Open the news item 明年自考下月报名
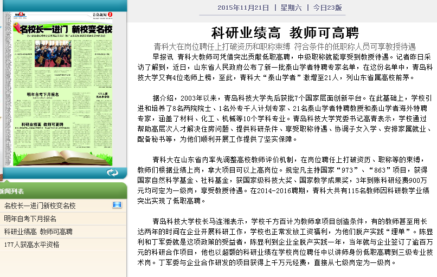Viewport: 437px width, 277px height. tap(30, 219)
